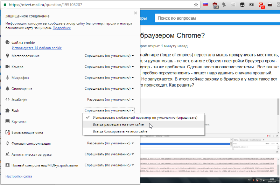Viewport: 280px width, 185px height.
Task: Open the red extension with 51 badge
Action: (261, 5)
